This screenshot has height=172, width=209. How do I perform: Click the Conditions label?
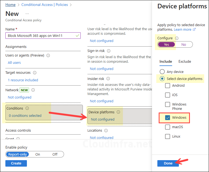coord(15,108)
